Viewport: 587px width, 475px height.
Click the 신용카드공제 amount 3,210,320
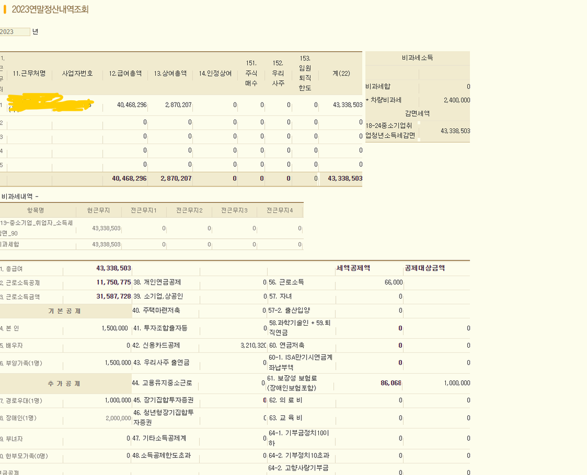click(x=249, y=345)
